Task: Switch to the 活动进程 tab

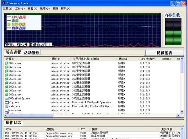Action: tap(32, 53)
